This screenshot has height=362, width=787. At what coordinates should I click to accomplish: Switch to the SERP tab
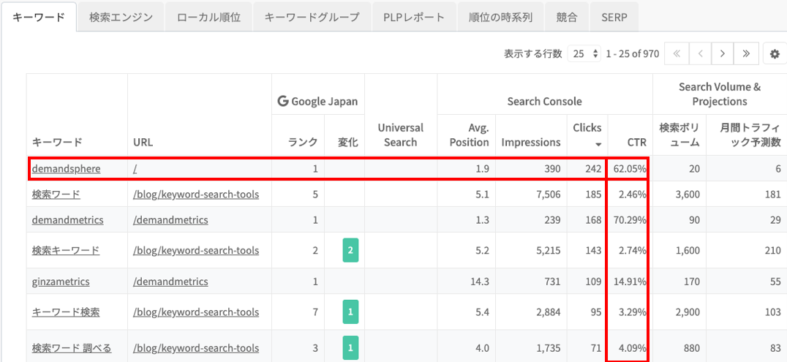[x=614, y=17]
